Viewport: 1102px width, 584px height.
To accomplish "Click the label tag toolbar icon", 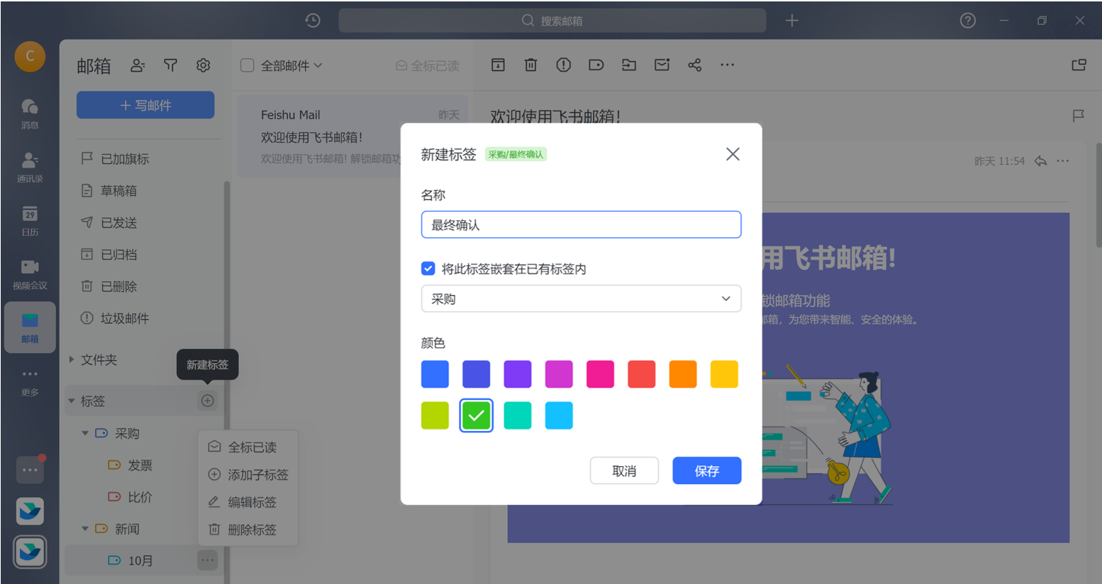I will [x=596, y=65].
